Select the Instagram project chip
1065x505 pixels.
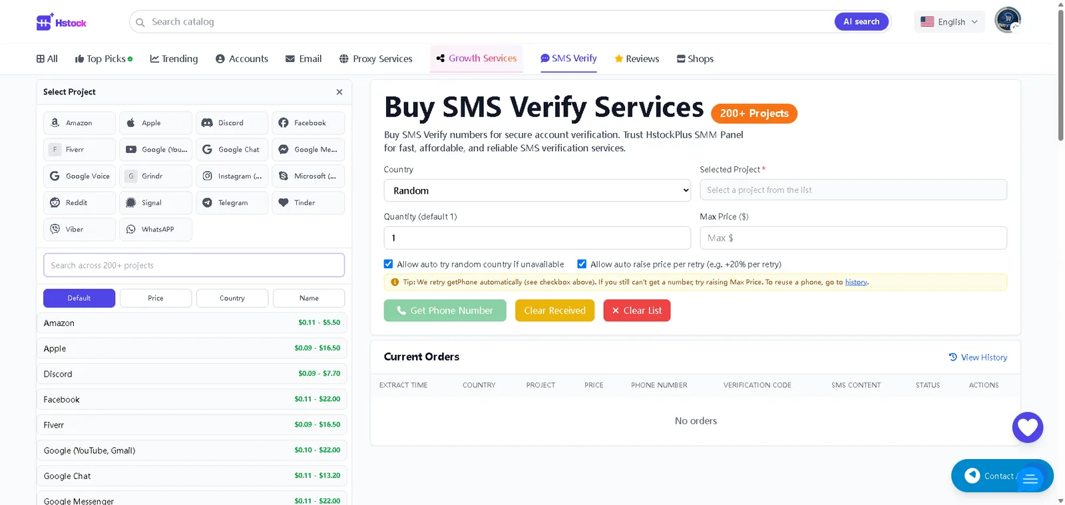point(232,176)
